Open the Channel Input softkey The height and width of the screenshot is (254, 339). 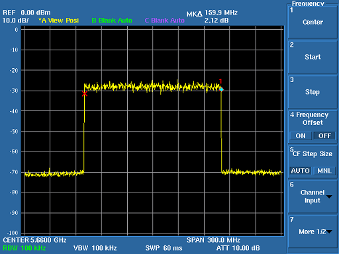pos(313,196)
